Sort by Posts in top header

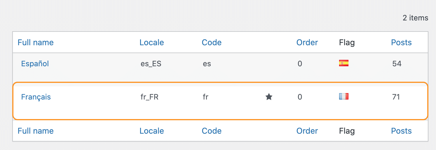click(401, 43)
